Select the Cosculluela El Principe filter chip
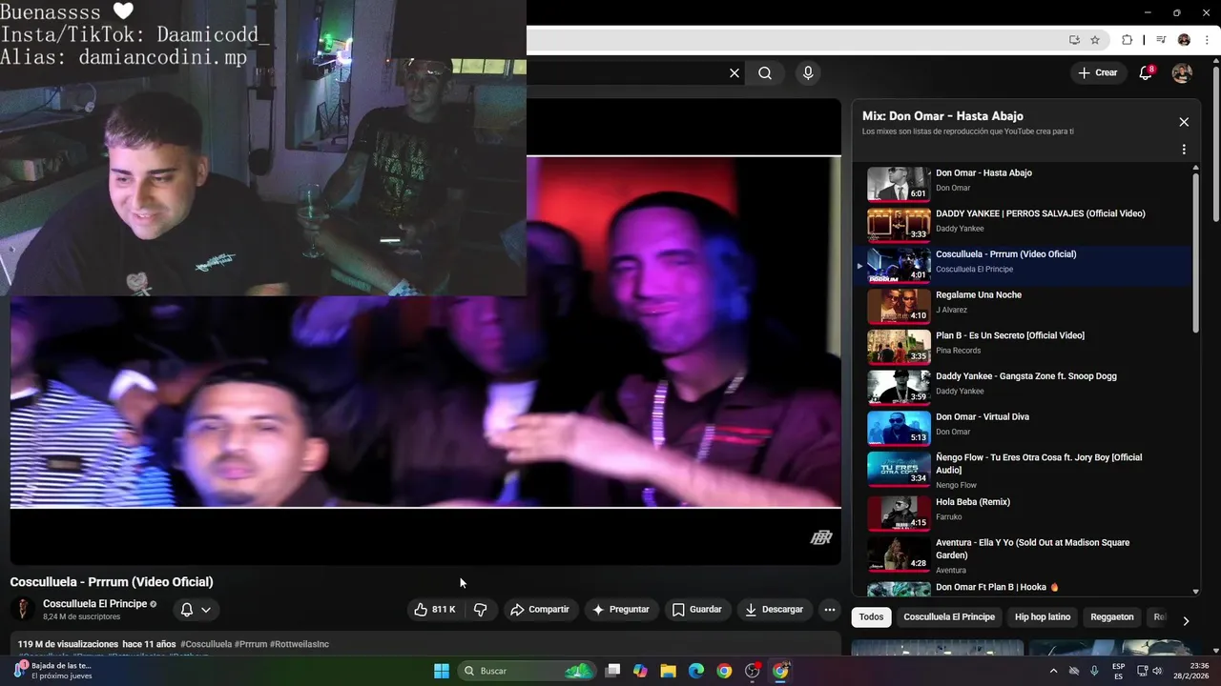This screenshot has width=1221, height=686. 949,617
